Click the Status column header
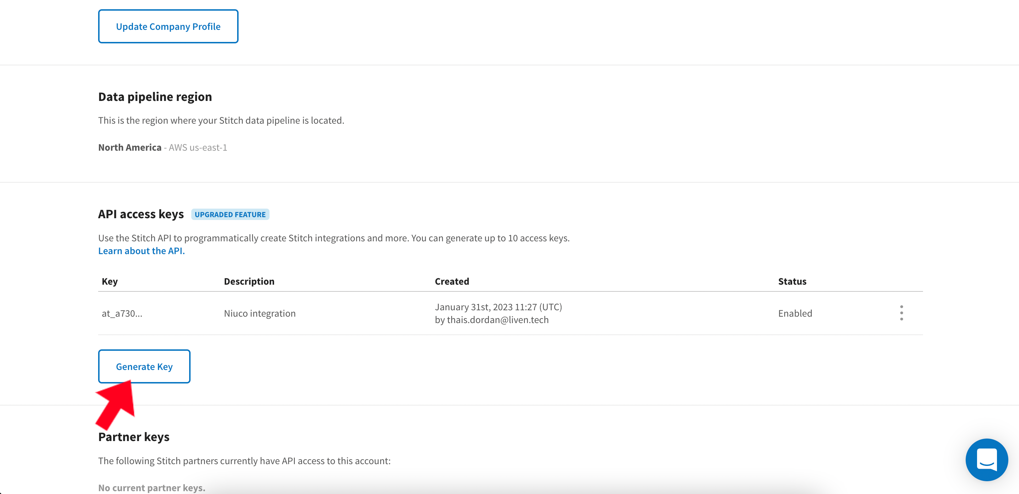1019x494 pixels. 792,281
